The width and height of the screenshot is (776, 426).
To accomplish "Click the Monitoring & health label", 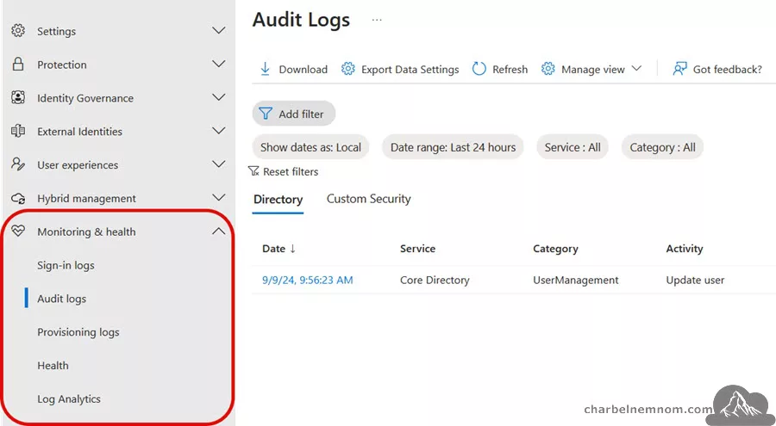I will click(86, 232).
